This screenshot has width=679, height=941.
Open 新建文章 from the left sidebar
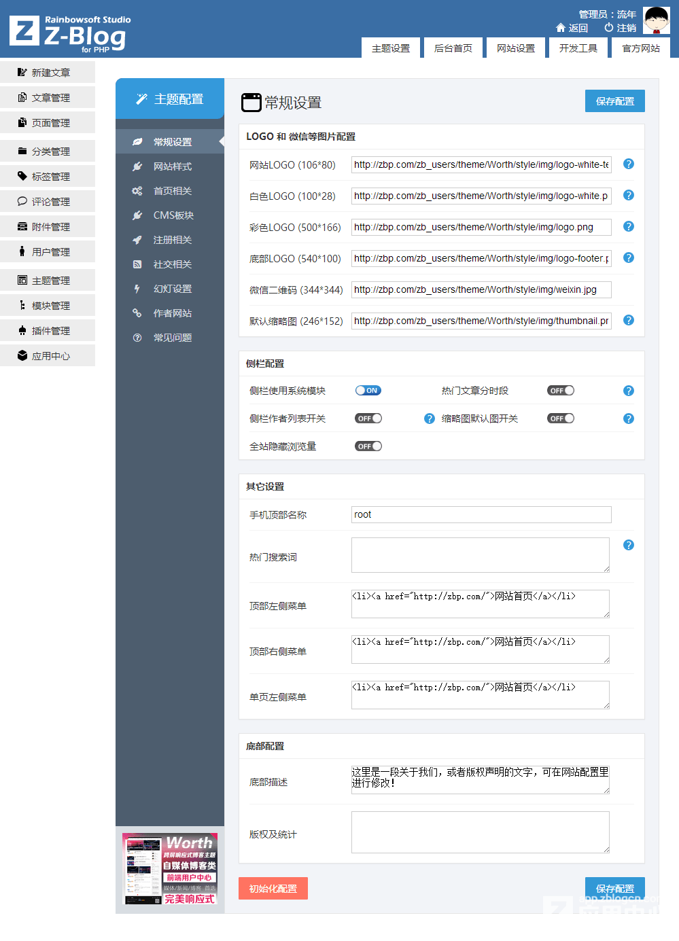point(48,73)
